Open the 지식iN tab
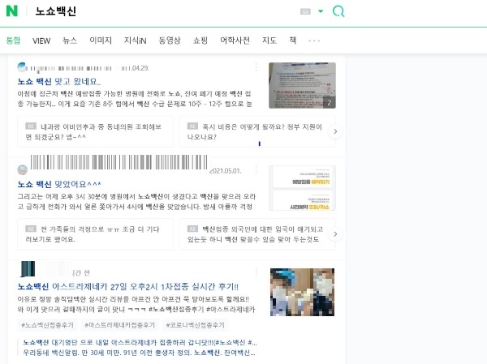The image size is (487, 364). point(135,41)
